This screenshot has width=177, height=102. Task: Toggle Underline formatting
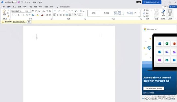pos(19,15)
